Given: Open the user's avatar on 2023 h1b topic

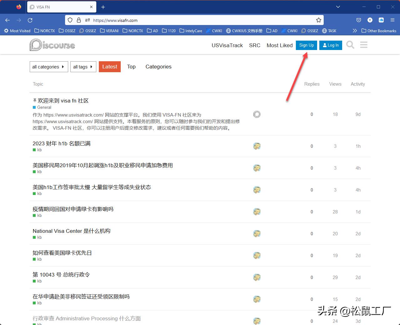Looking at the screenshot, I should 257,146.
